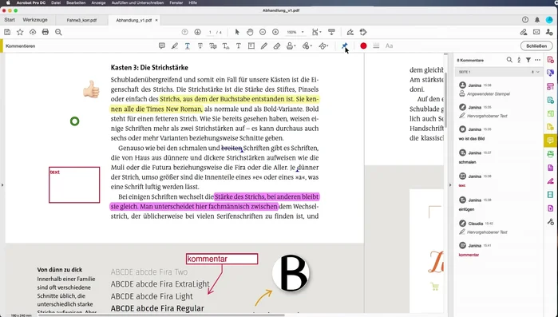
Task: Go to next page with down arrow
Action: click(x=197, y=32)
